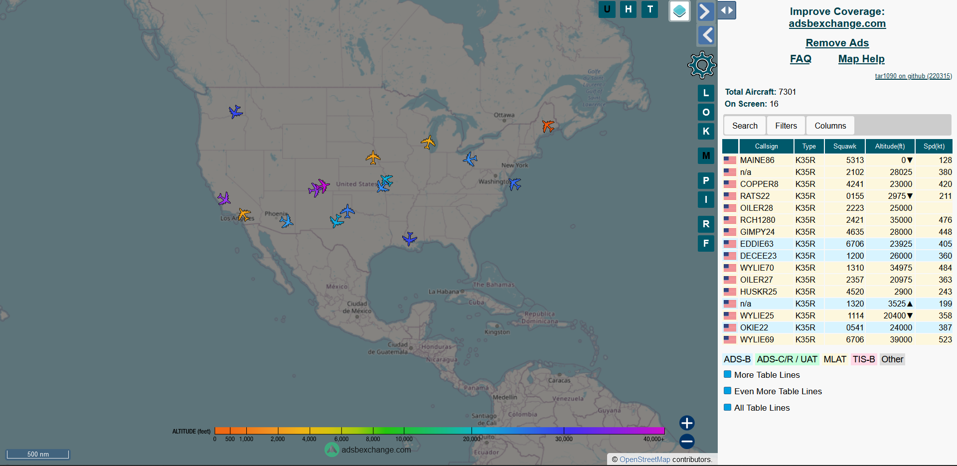Click the T map toggle button
The height and width of the screenshot is (466, 957).
(x=649, y=9)
